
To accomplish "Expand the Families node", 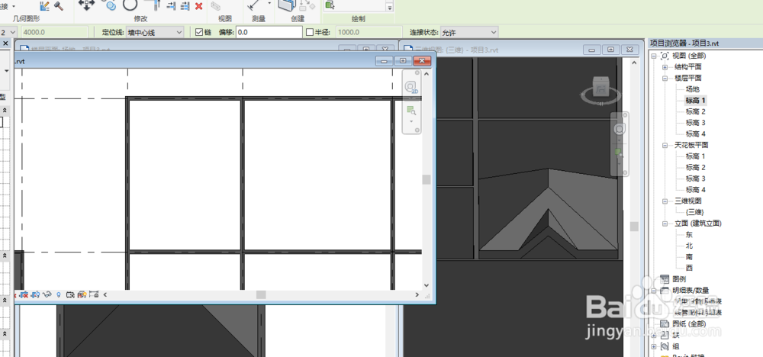I will [x=654, y=336].
